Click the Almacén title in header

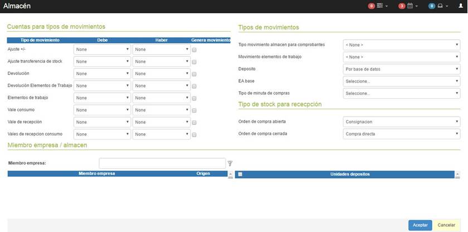click(x=17, y=6)
